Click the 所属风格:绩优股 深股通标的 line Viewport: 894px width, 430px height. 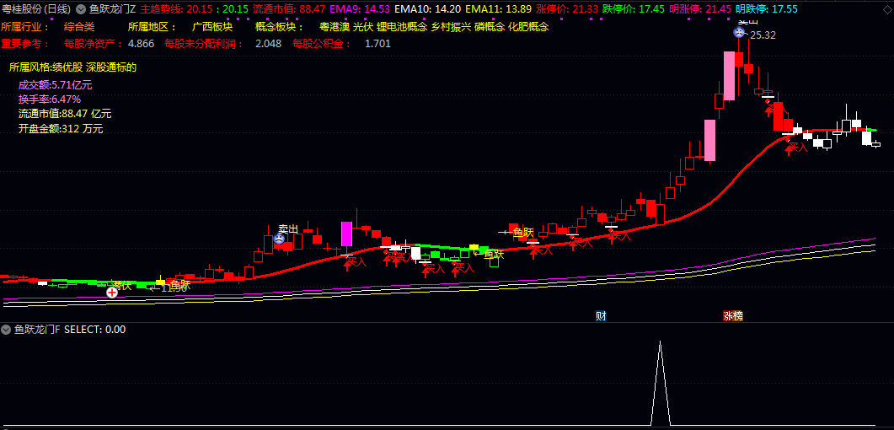point(73,67)
